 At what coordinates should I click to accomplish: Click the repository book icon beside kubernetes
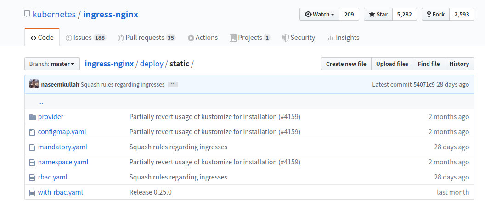click(x=27, y=14)
